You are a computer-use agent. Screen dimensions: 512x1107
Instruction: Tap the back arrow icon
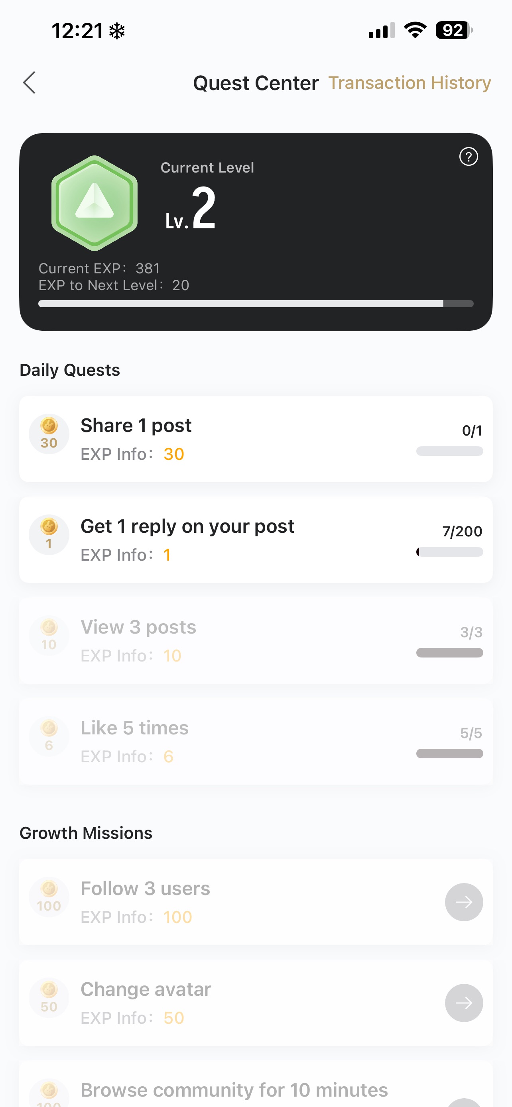pos(29,82)
